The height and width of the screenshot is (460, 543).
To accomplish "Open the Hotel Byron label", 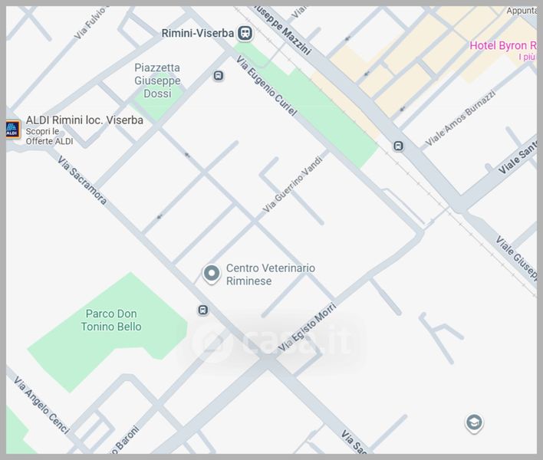I will click(x=502, y=46).
